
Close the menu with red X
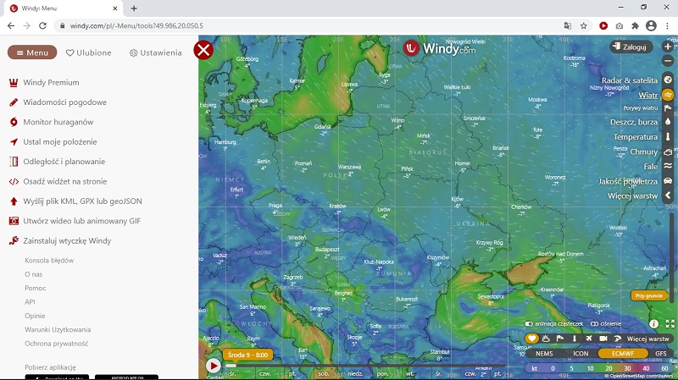click(x=203, y=50)
